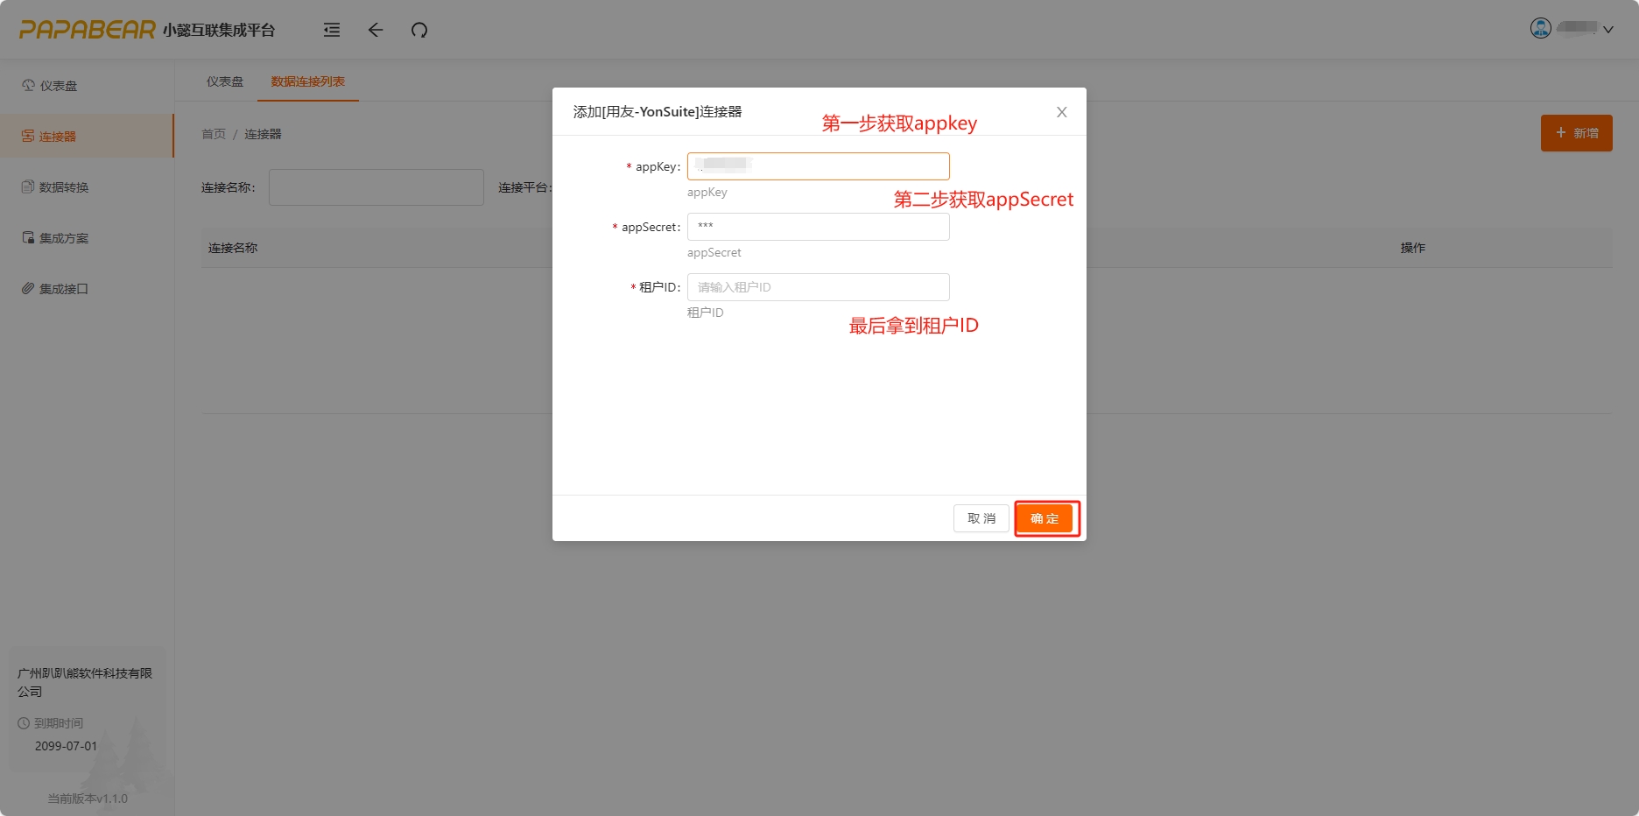Click the 租户ID input field
Screen dimensions: 1639x816
point(818,287)
